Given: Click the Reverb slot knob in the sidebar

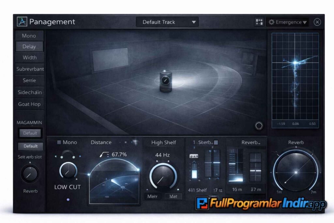Looking at the screenshot, I should coord(29,175).
